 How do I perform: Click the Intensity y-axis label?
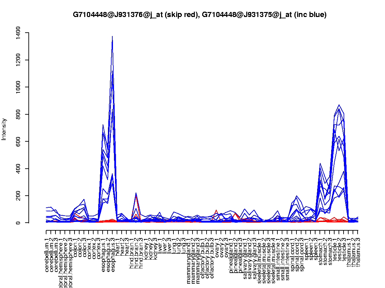click(x=4, y=129)
